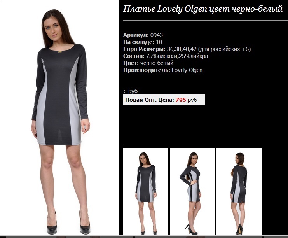Click the color value 'черно-белый' in details
The image size is (288, 238).
[157, 63]
